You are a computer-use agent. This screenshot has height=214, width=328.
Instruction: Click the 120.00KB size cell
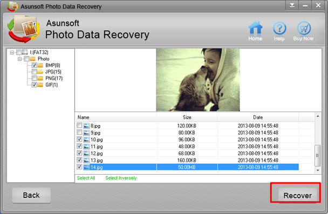(x=187, y=126)
